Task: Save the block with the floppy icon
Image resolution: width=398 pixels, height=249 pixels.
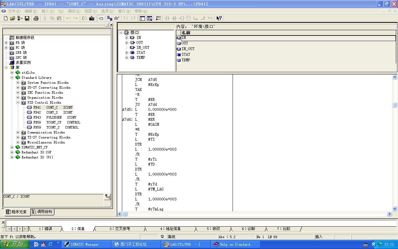Action: pyautogui.click(x=27, y=18)
